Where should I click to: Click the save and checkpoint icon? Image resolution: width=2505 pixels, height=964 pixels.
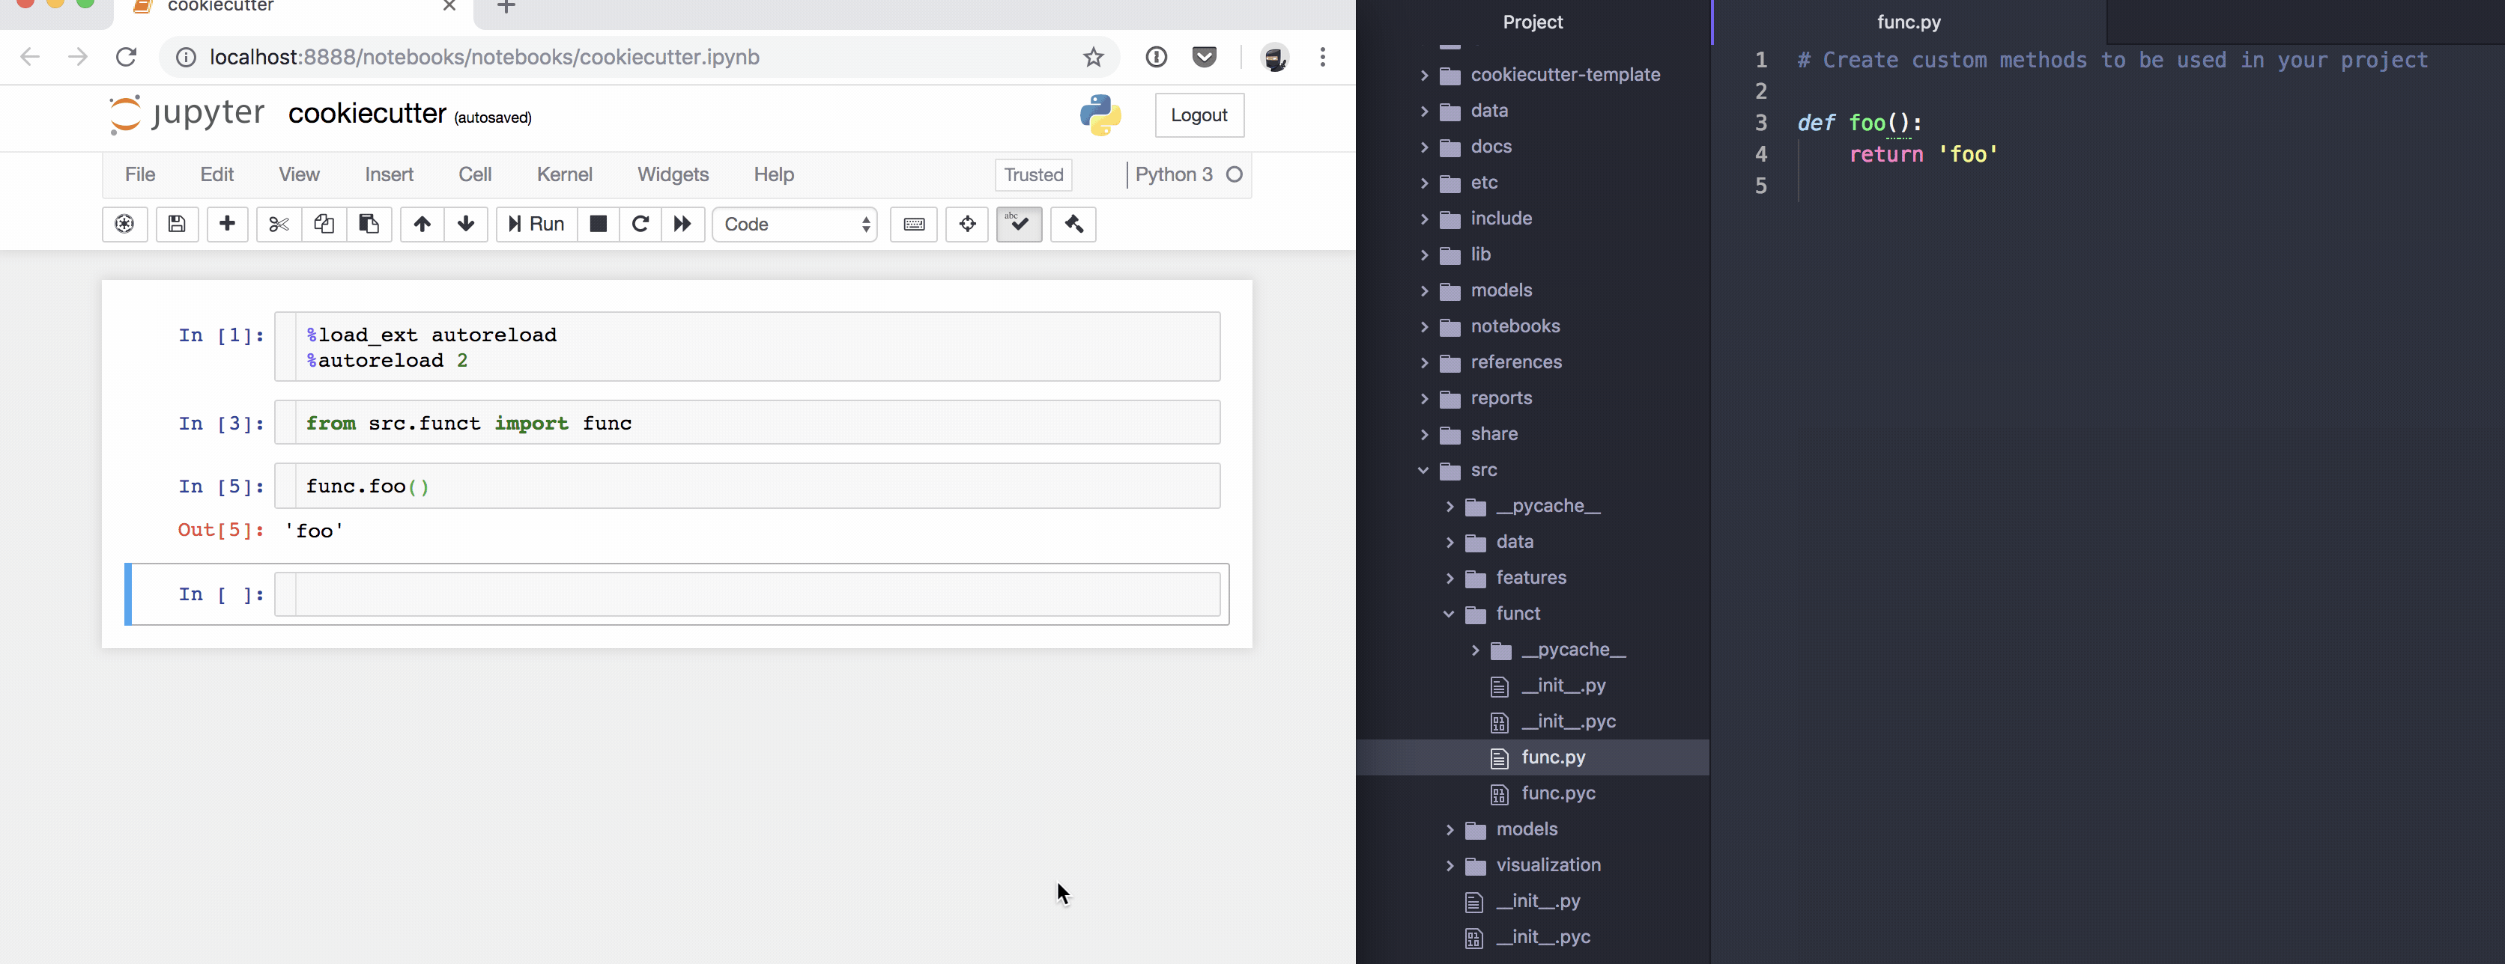(176, 225)
